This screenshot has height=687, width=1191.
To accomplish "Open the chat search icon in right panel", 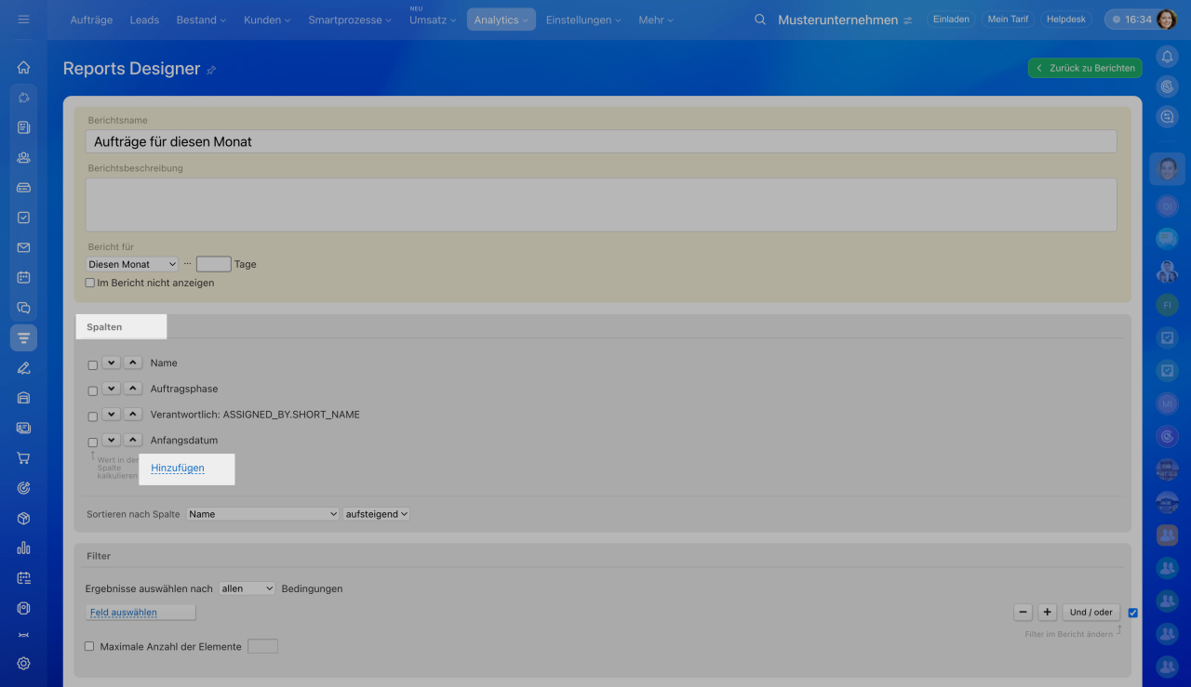I will pyautogui.click(x=1167, y=116).
